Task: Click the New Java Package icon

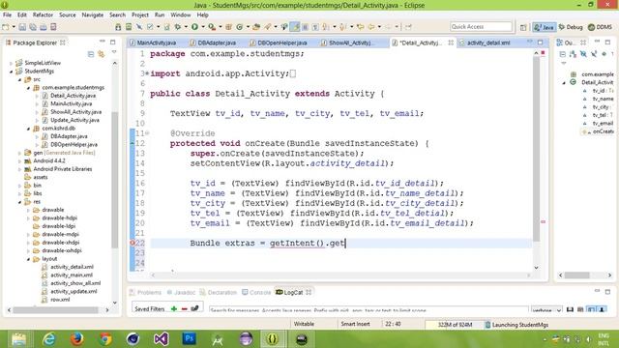Action: click(228, 27)
